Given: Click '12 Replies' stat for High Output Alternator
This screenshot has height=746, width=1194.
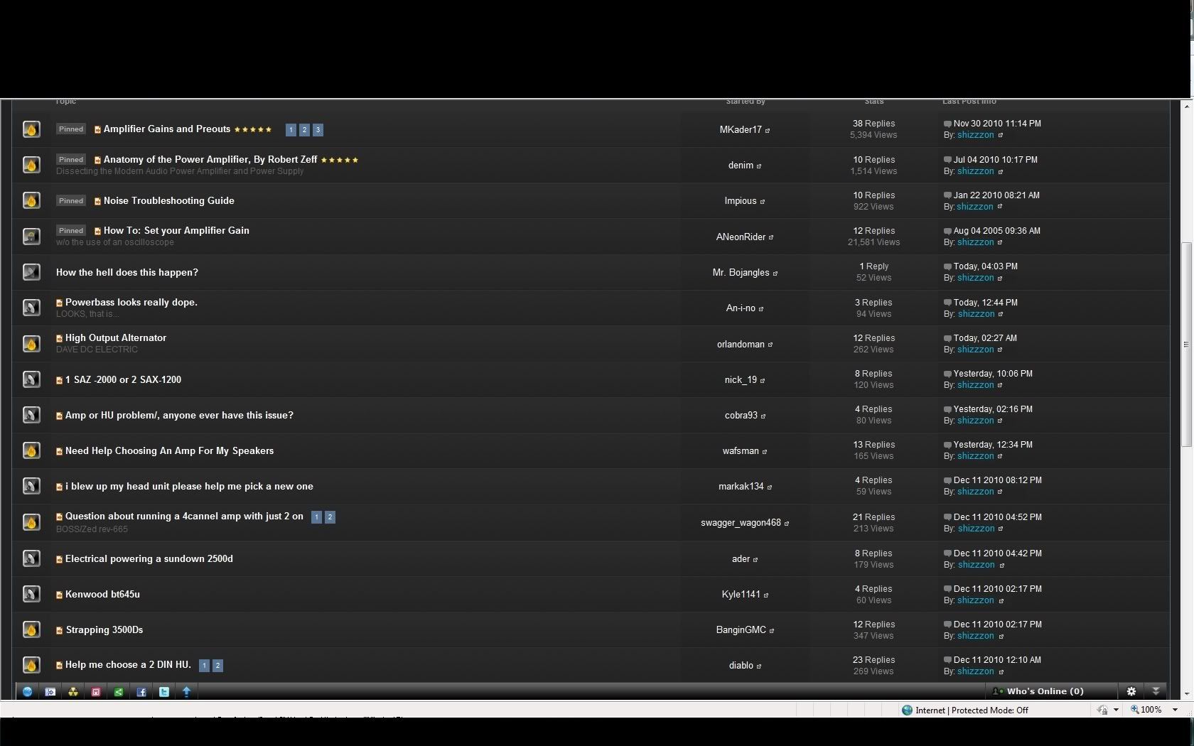Looking at the screenshot, I should point(873,338).
